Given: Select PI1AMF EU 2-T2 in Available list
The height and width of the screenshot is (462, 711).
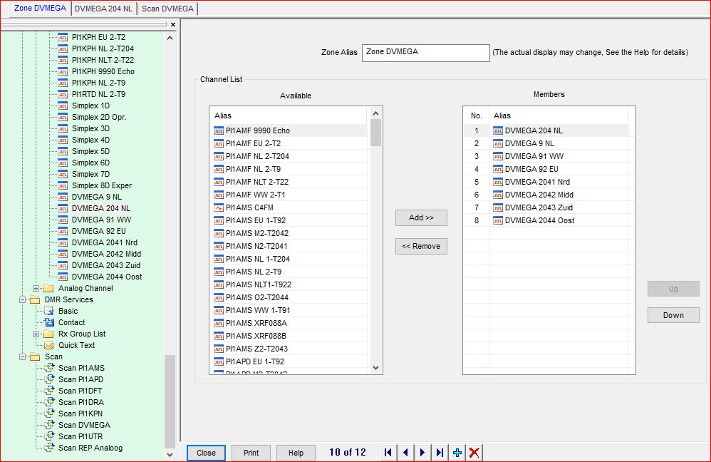Looking at the screenshot, I should click(290, 143).
